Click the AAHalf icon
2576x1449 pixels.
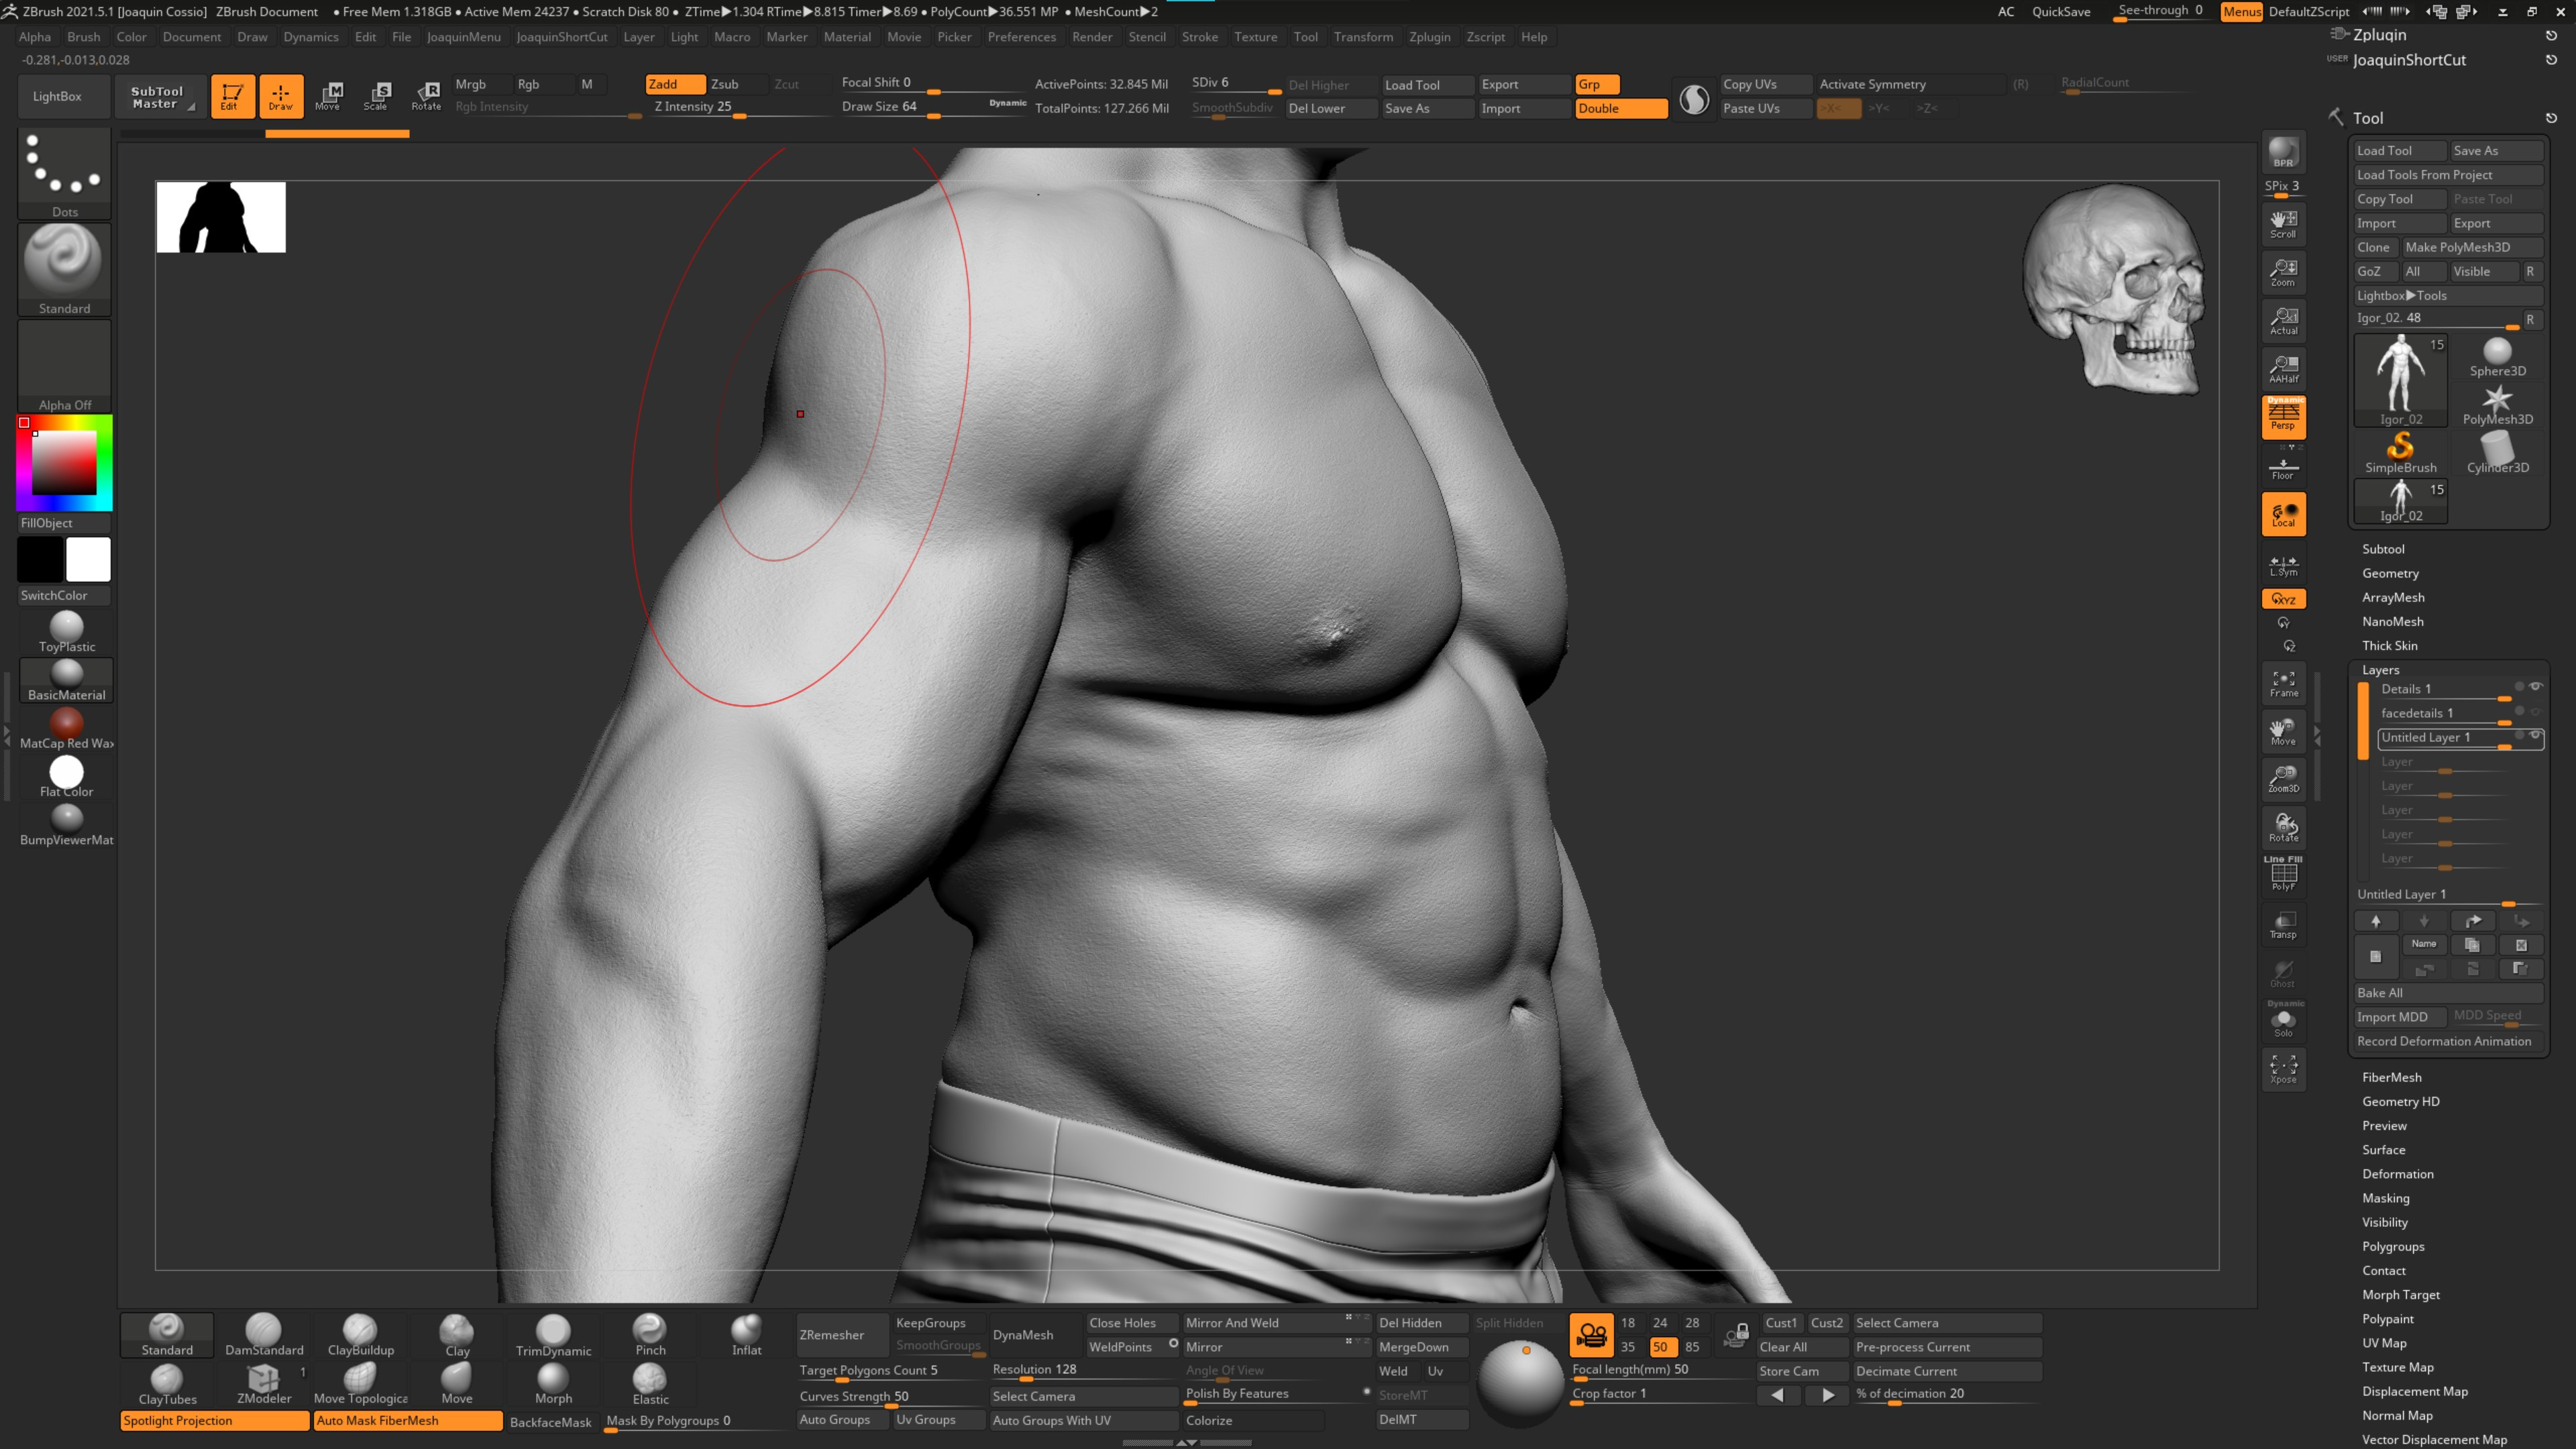click(x=2283, y=368)
